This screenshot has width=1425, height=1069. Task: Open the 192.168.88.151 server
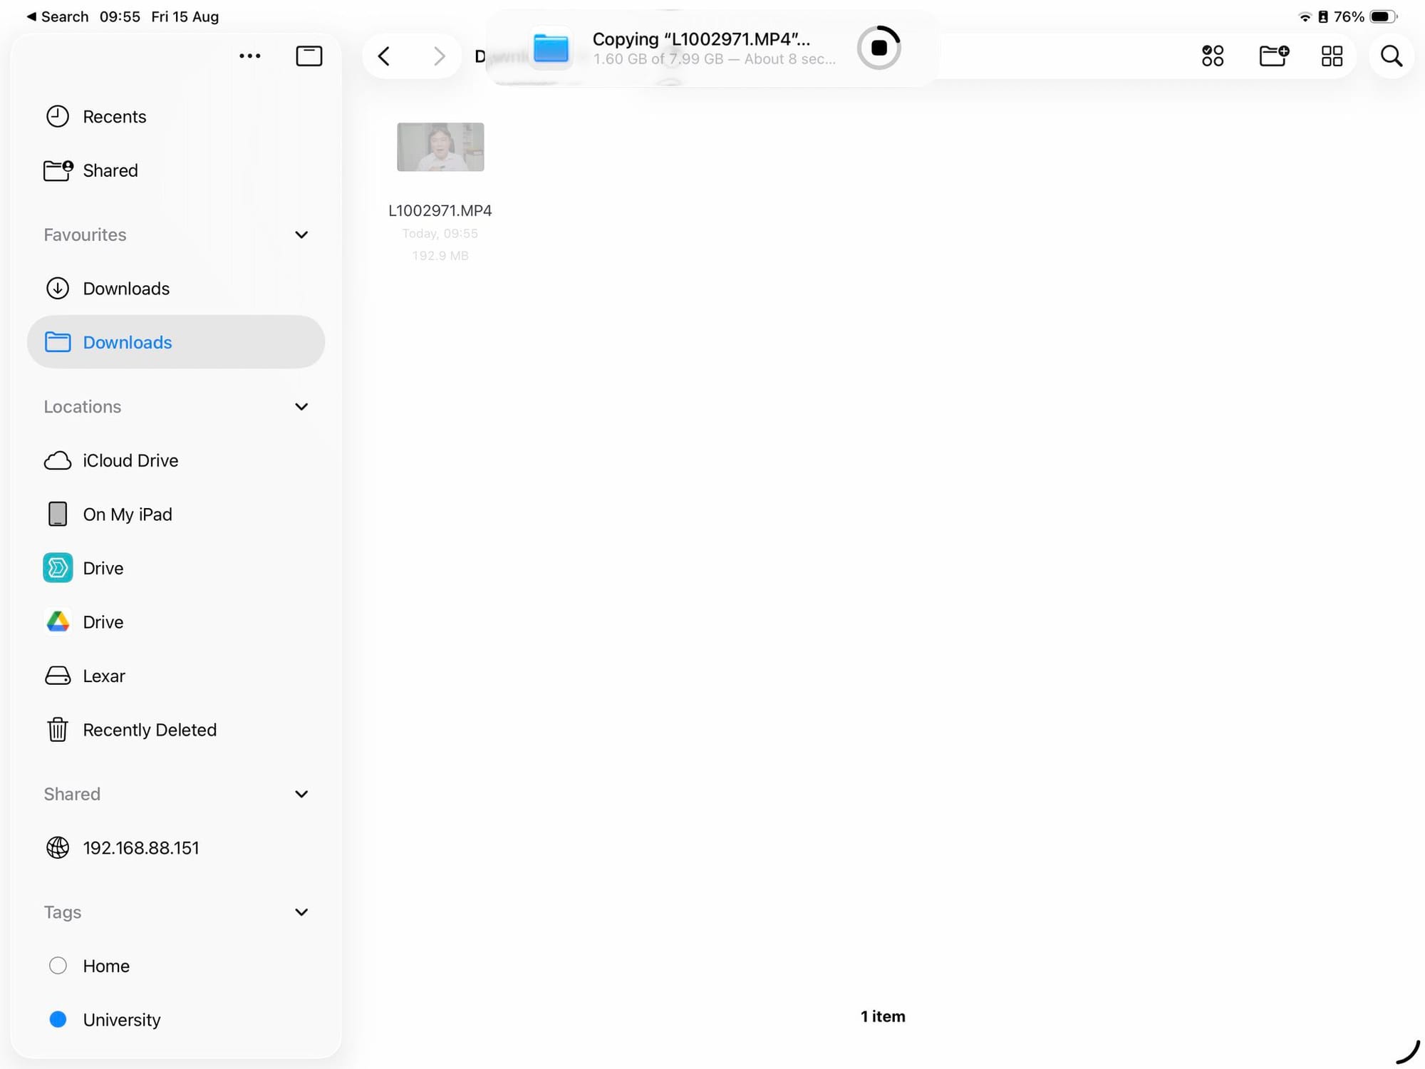click(176, 848)
